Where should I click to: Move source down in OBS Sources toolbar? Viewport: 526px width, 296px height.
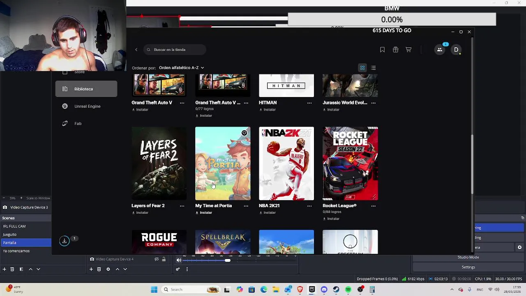[x=125, y=269]
